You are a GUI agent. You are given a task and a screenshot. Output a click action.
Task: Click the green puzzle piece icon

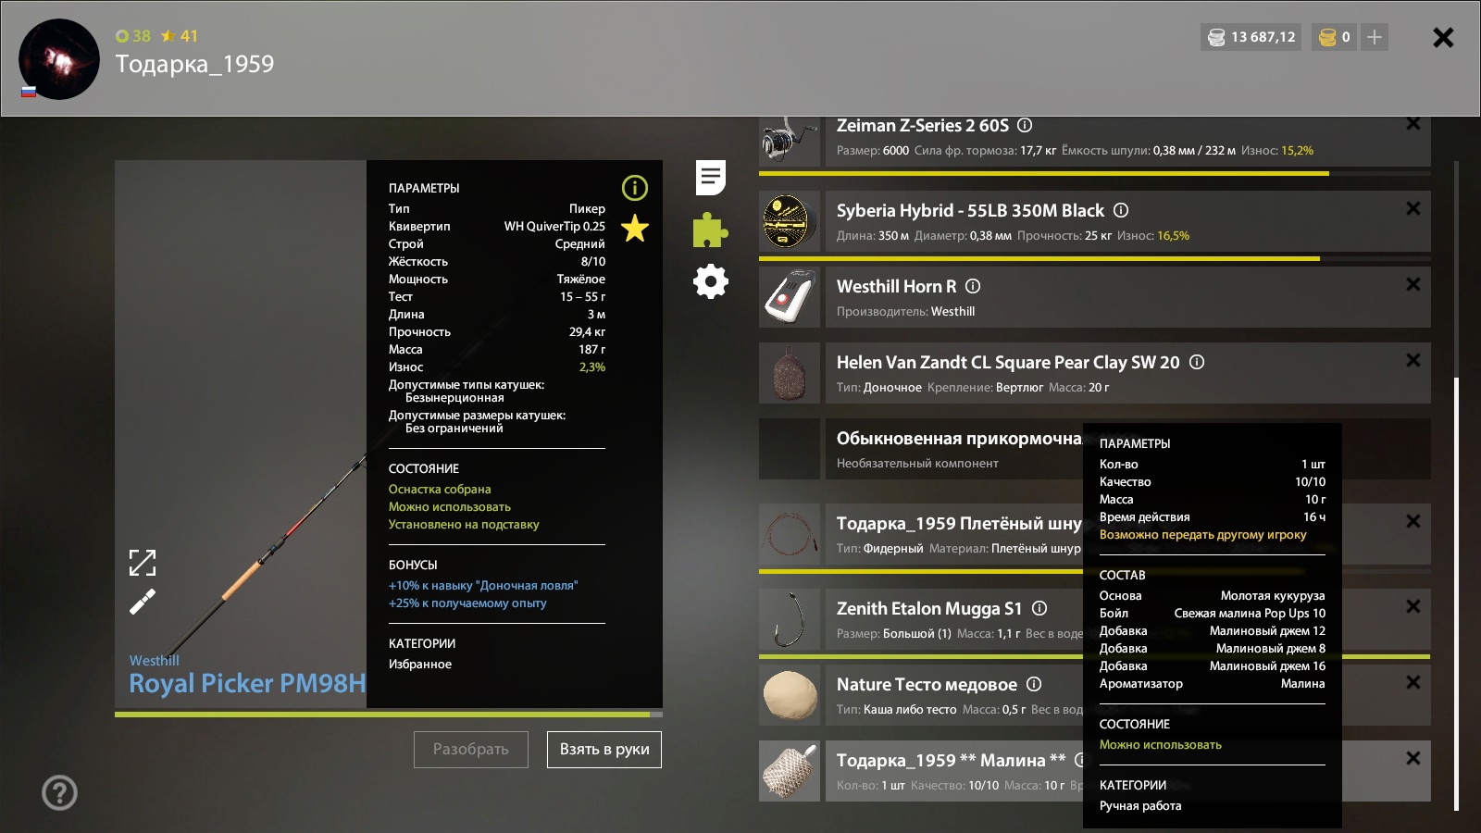click(x=710, y=230)
